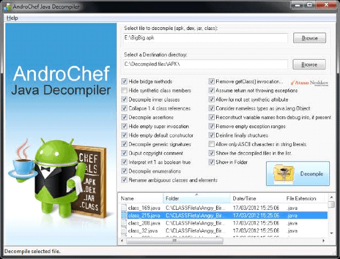Toggle Rename ambiguous classes and elements
The height and width of the screenshot is (259, 340).
click(x=124, y=180)
